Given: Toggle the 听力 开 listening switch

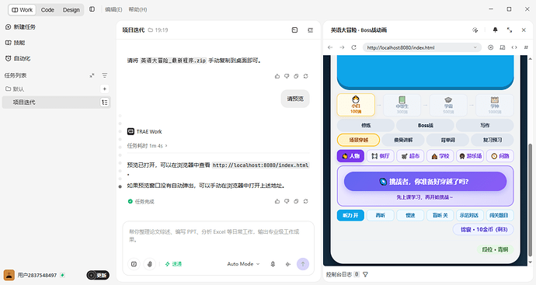Looking at the screenshot, I should coord(350,215).
